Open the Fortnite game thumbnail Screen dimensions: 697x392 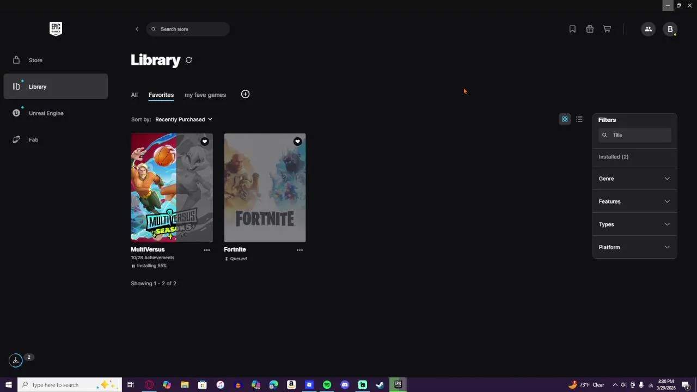[x=265, y=187]
